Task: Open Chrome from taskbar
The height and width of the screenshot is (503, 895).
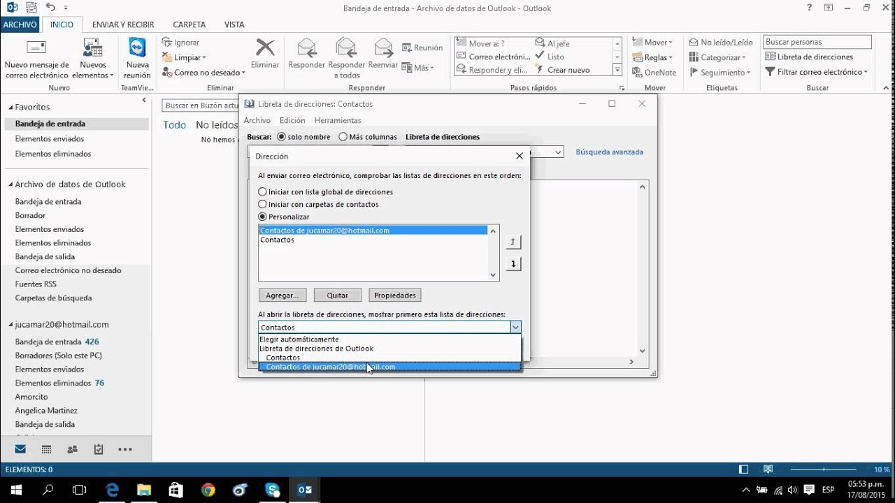Action: [x=208, y=490]
